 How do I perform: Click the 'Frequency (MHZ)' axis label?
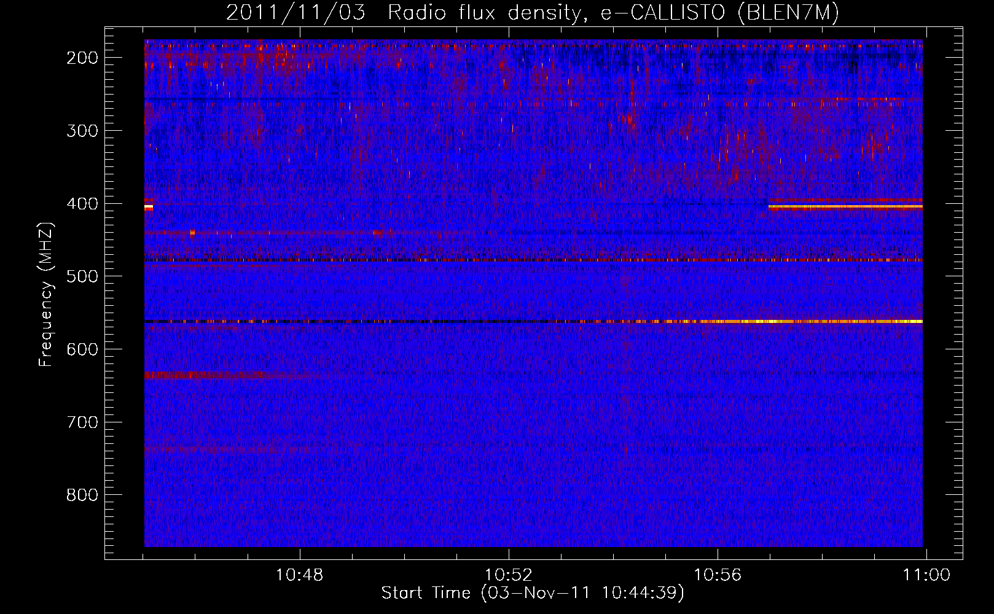pos(46,295)
